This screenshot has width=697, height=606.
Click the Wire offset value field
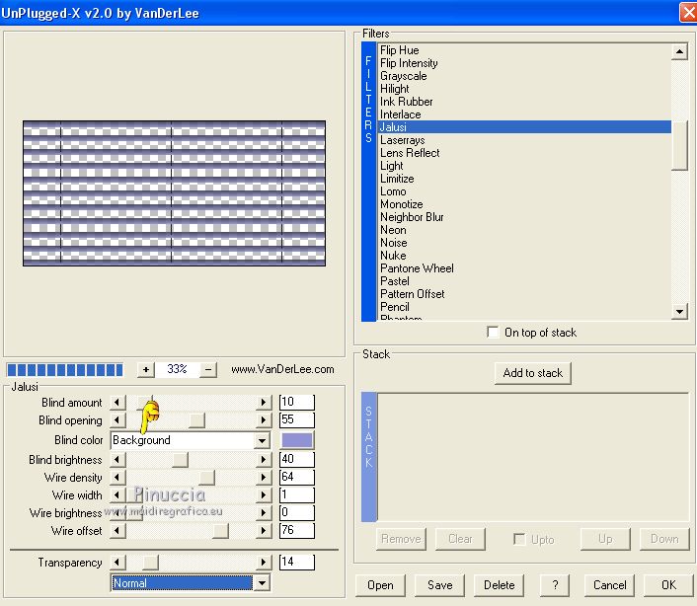[297, 530]
